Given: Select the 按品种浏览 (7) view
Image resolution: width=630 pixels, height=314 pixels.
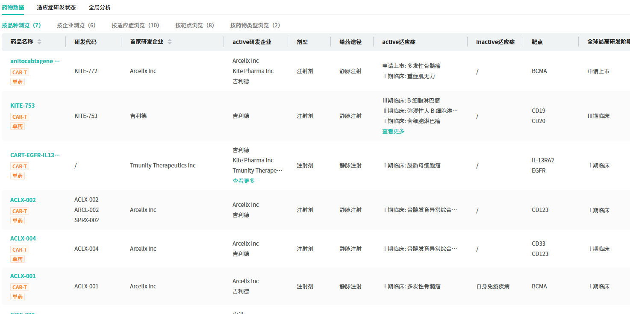Looking at the screenshot, I should point(21,25).
